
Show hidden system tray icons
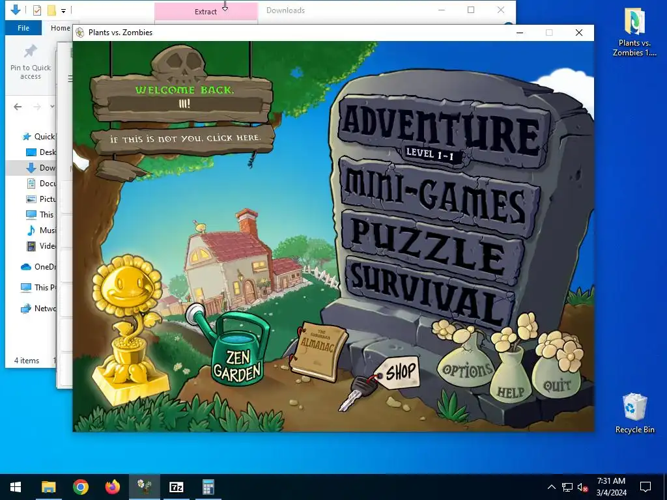coord(551,487)
